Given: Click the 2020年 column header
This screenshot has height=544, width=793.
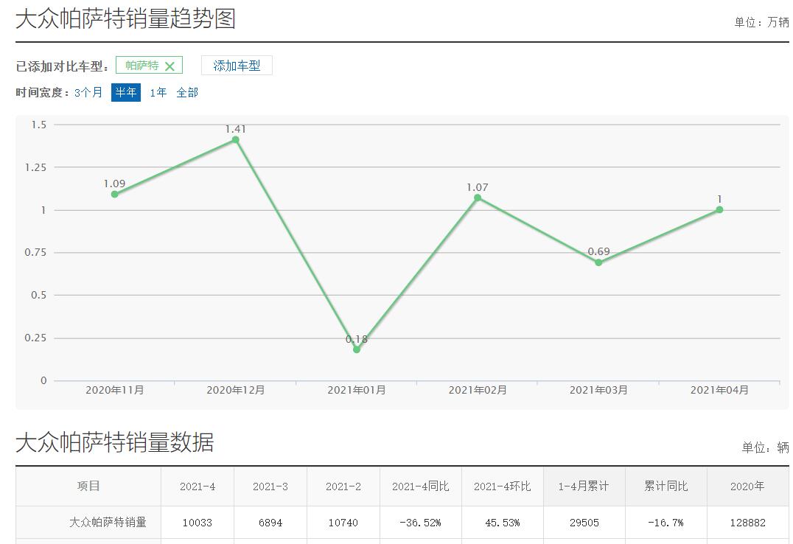Looking at the screenshot, I should tap(747, 487).
